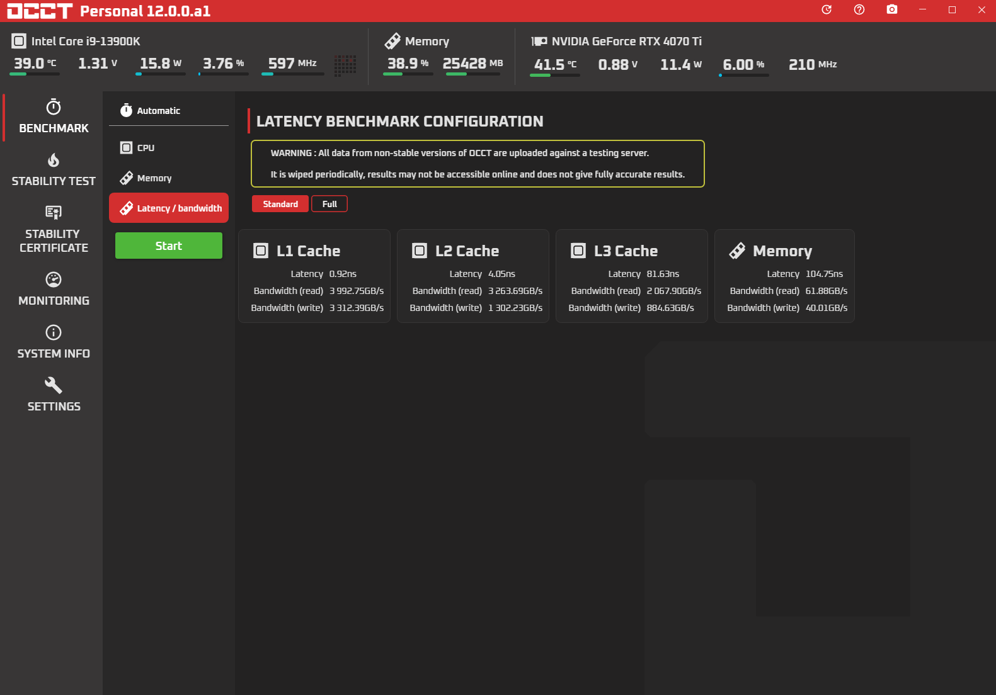This screenshot has height=695, width=996.
Task: Click the OCCT logo in title bar
Action: (40, 11)
